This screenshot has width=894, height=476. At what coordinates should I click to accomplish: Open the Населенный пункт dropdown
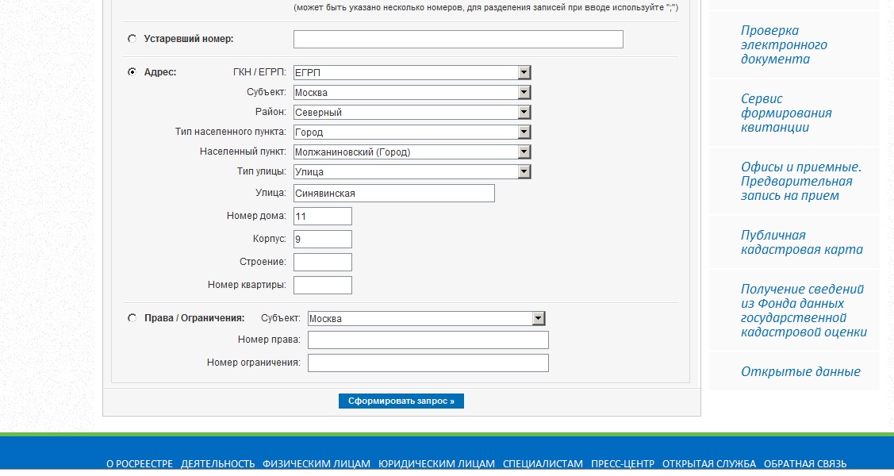(412, 152)
